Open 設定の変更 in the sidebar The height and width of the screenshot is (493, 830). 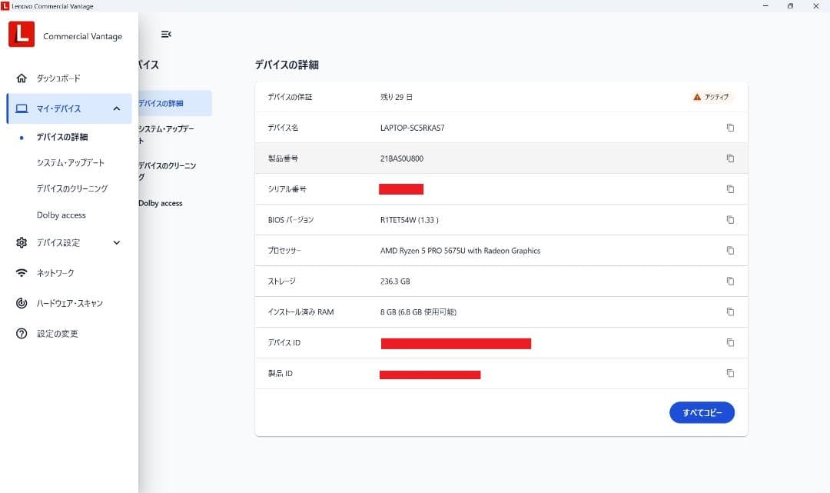click(57, 334)
